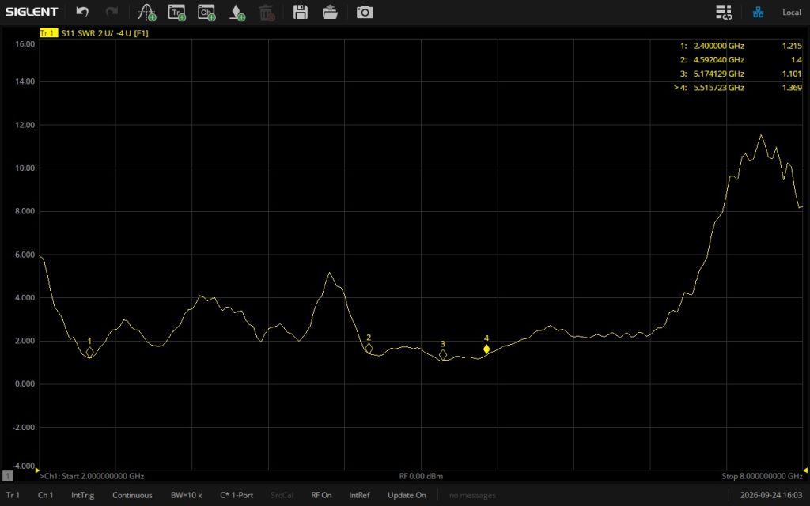Open the menu list icon top right
This screenshot has height=506, width=810.
coord(724,12)
